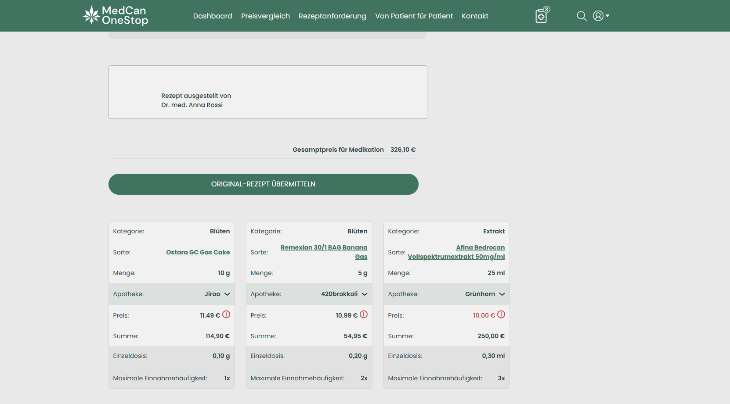Click info icon next to 11,49 € price

[226, 315]
